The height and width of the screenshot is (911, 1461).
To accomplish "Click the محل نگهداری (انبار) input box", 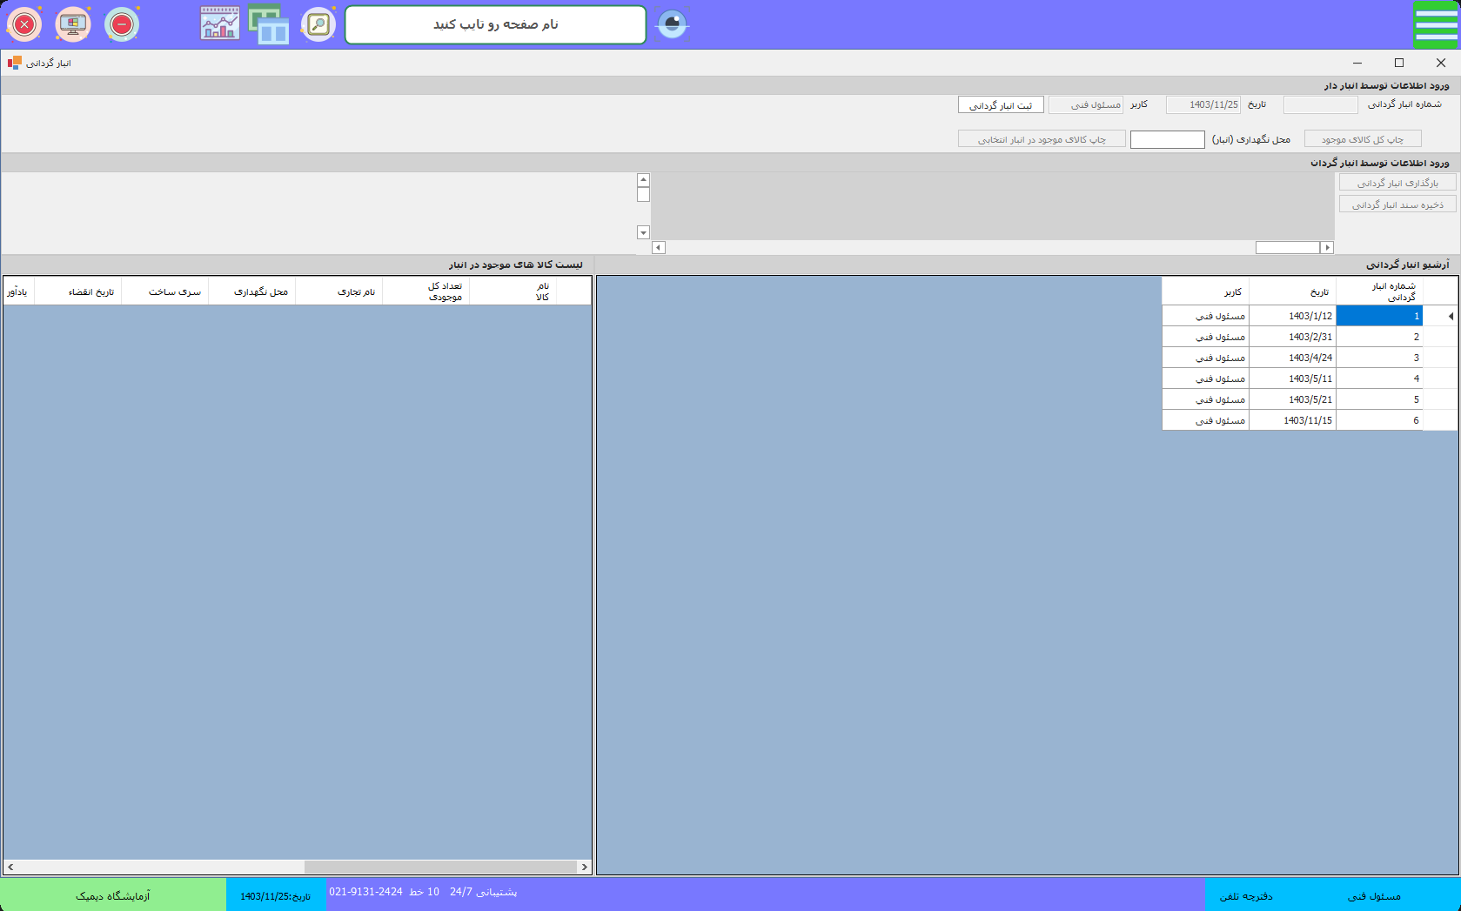I will (1167, 139).
